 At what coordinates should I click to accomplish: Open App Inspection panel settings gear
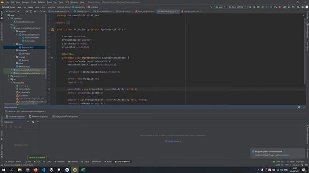click(x=299, y=107)
